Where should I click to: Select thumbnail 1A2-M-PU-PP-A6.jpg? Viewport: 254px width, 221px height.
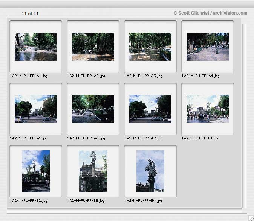(93, 109)
